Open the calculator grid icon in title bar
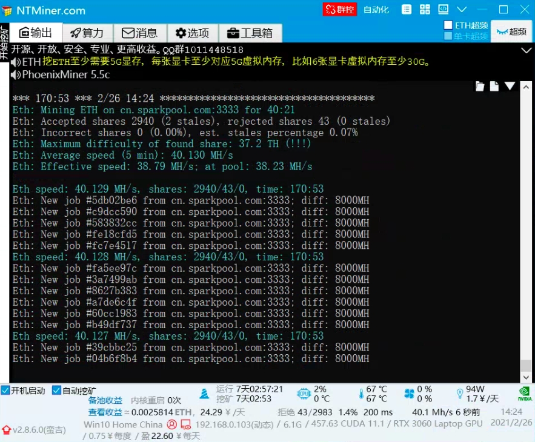 (x=425, y=10)
